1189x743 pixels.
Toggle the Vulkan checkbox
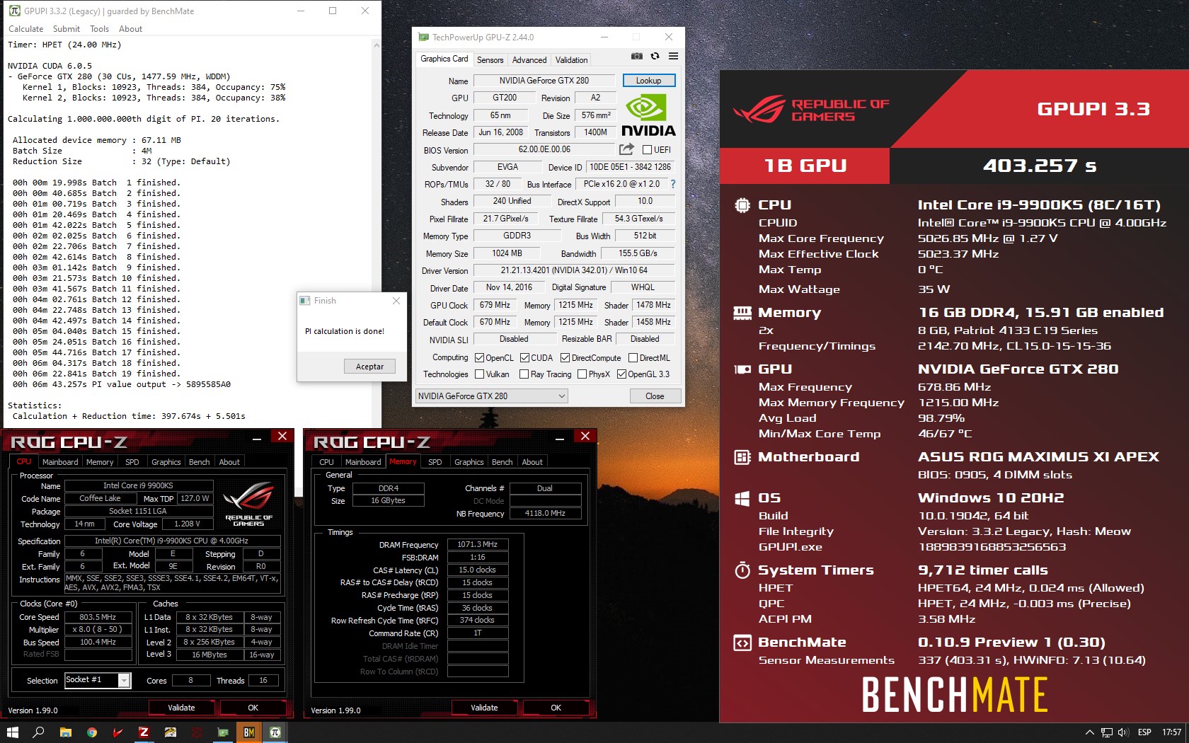[479, 374]
